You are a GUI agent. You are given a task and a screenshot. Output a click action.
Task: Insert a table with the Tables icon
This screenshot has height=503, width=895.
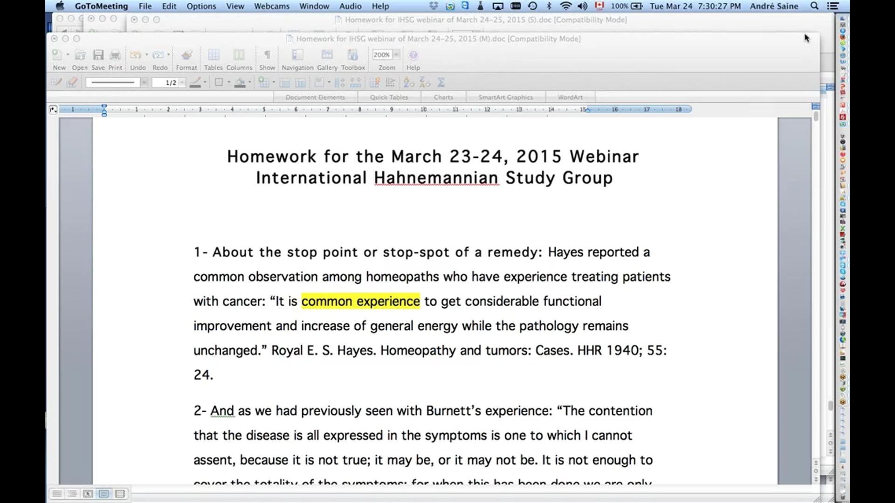[213, 55]
